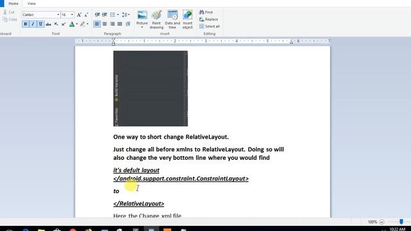Viewport: 411px width, 231px height.
Task: Click the text "One way to short change RelativeLayout."
Action: pyautogui.click(x=171, y=137)
